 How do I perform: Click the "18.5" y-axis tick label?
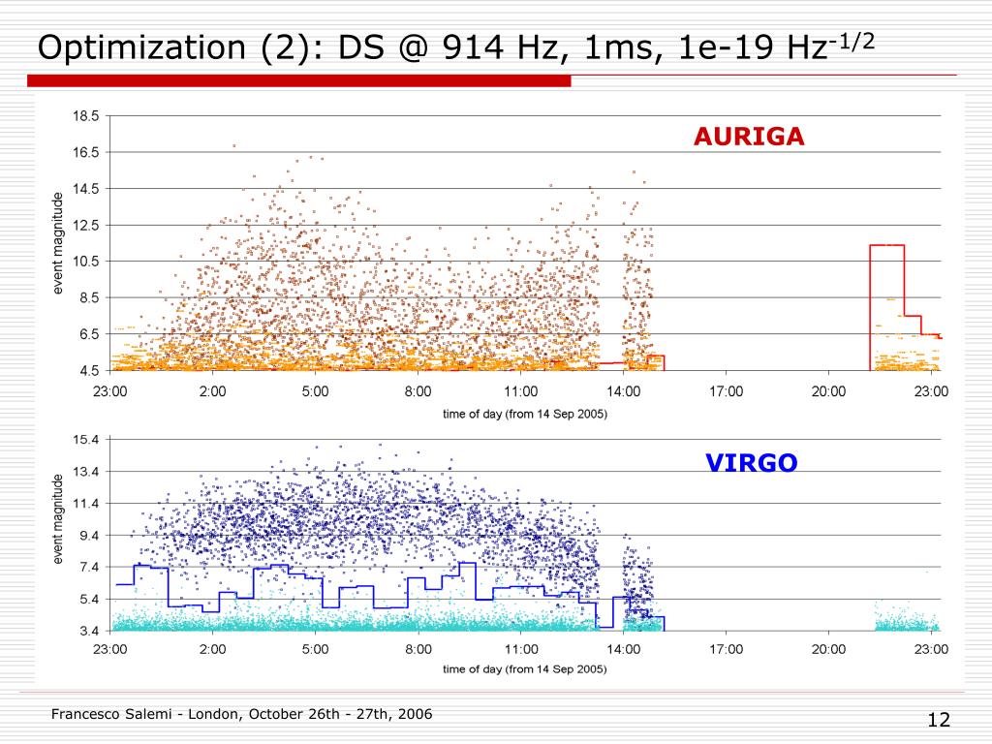[x=86, y=116]
